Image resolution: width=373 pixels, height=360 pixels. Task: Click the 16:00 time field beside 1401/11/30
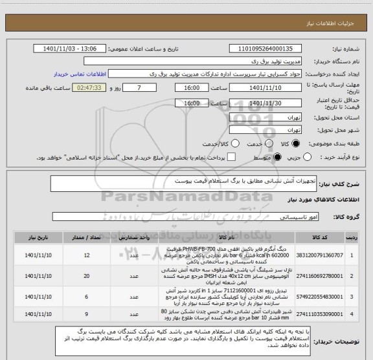[192, 103]
